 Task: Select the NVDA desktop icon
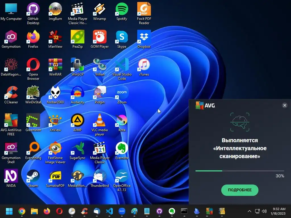[11, 178]
